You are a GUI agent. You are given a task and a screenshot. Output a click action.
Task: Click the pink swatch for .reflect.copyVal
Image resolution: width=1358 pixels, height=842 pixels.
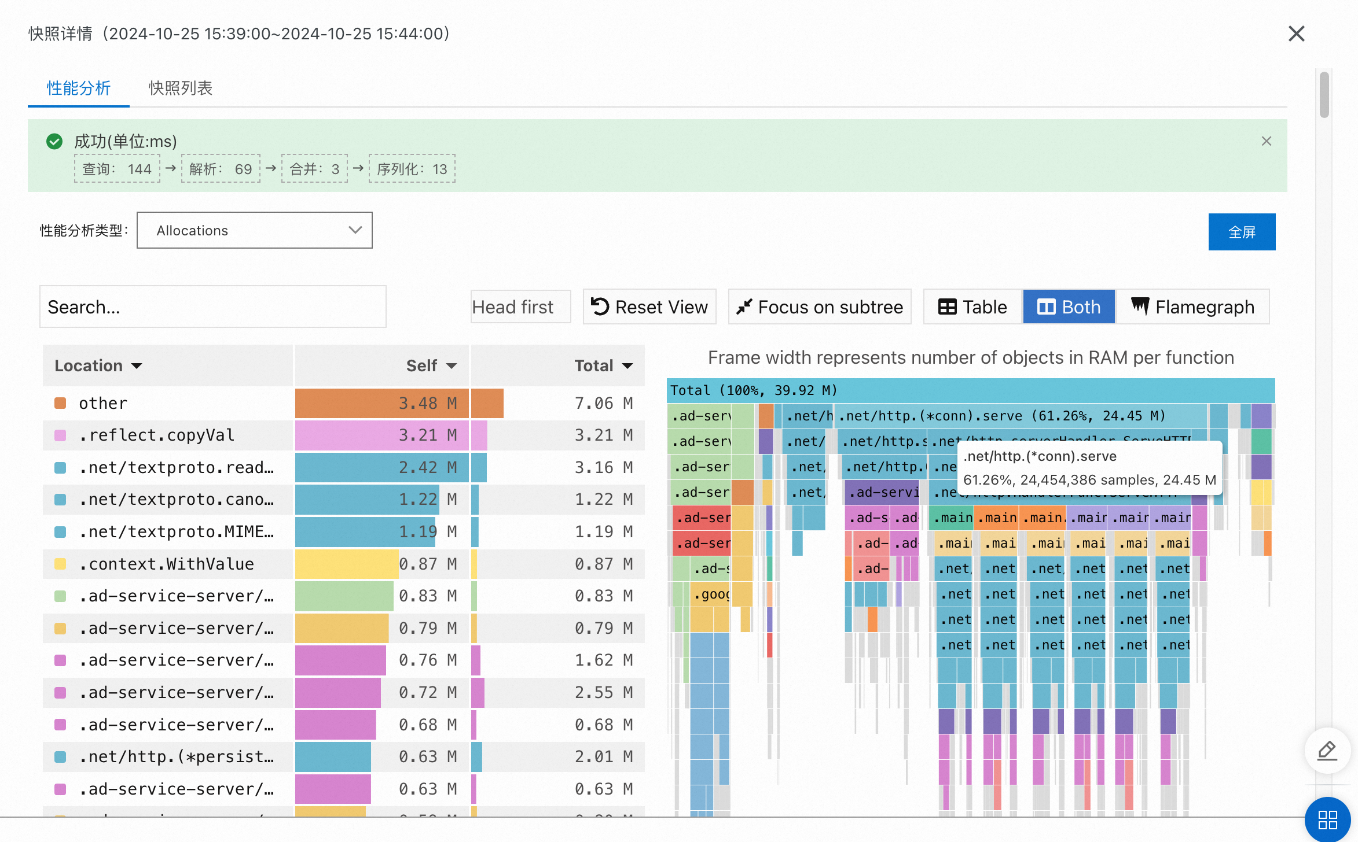[60, 435]
